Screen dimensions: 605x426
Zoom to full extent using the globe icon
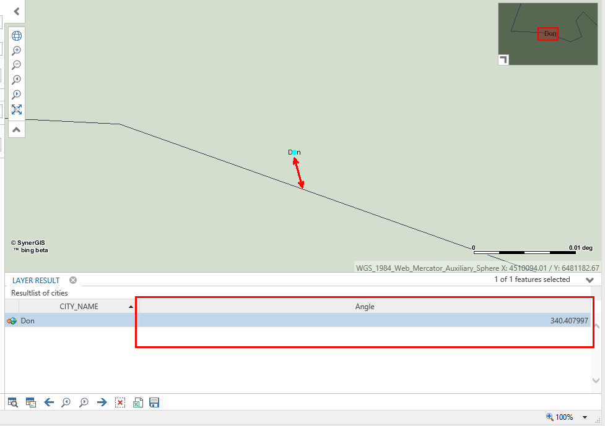(16, 35)
